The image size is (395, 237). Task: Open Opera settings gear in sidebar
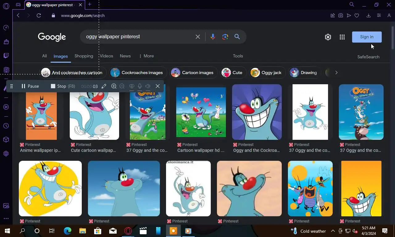click(x=6, y=154)
